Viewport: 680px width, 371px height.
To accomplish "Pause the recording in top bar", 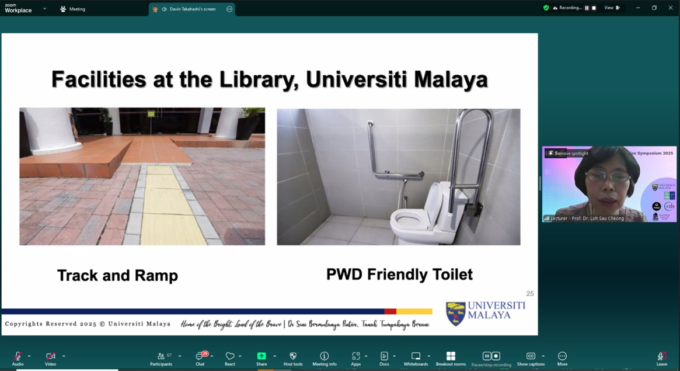I will [x=587, y=8].
